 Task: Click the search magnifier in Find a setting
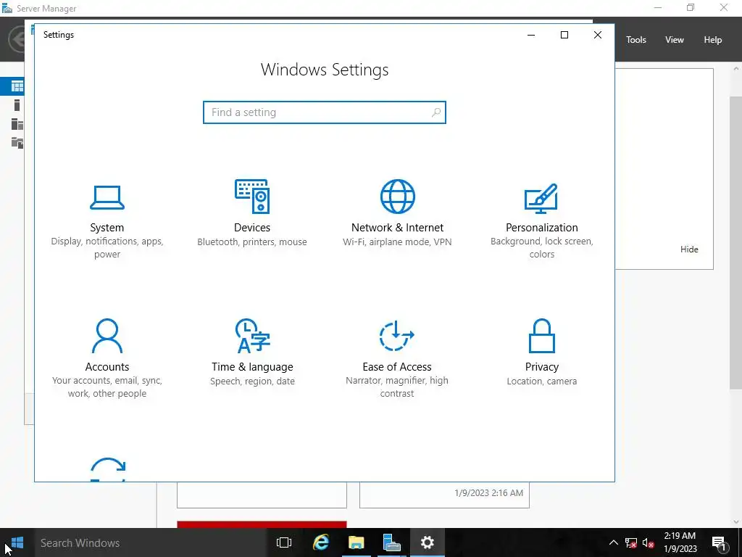pos(435,112)
